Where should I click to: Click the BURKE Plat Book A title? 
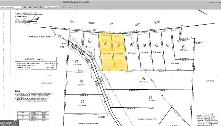click(76, 2)
